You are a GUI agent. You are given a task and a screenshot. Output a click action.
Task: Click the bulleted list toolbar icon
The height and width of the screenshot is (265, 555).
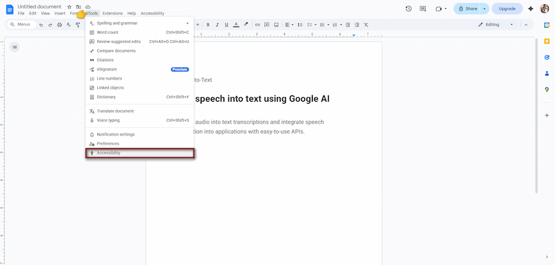(322, 25)
